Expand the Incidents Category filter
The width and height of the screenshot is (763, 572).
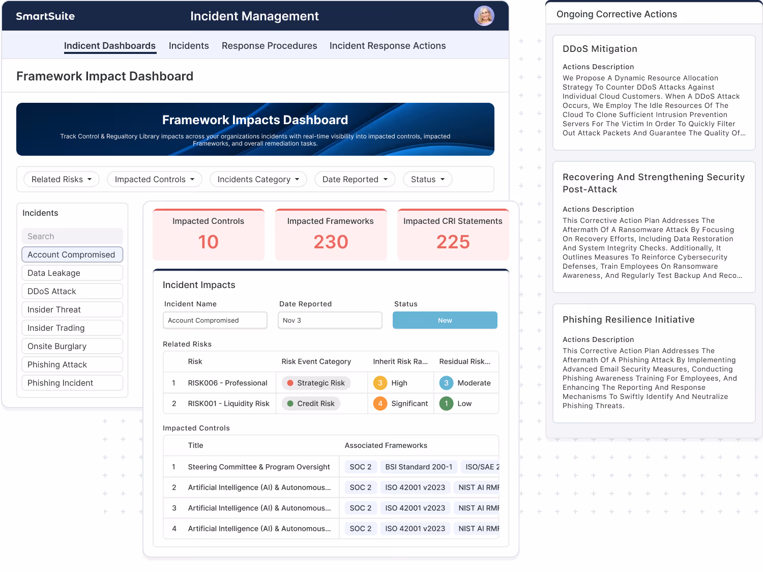pyautogui.click(x=258, y=179)
